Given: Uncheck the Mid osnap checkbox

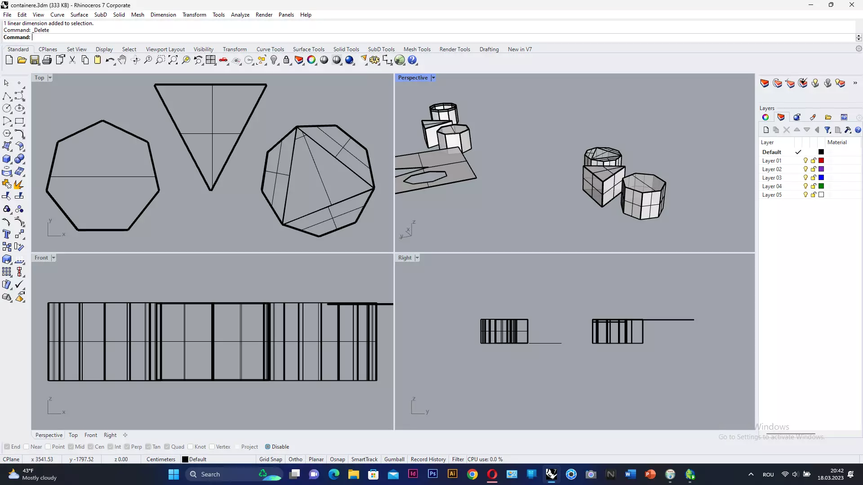Looking at the screenshot, I should pos(71,447).
